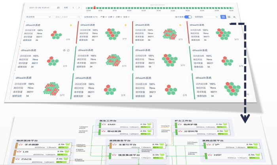Select the 护士工作台 group label
Screen dimensions: 277x165
183,121
